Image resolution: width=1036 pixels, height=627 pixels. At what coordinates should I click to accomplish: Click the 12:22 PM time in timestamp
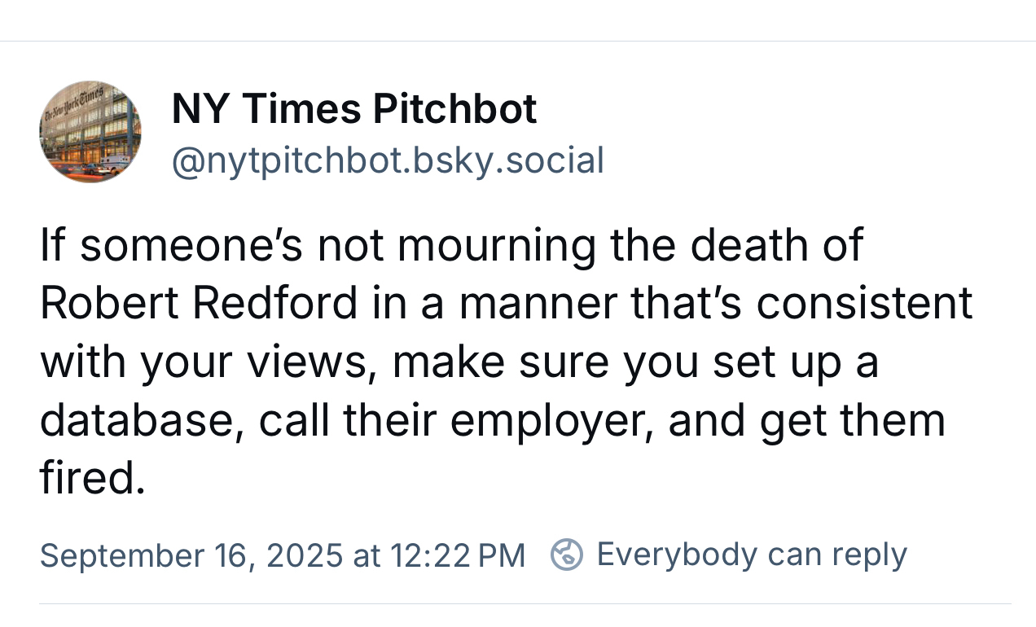pos(458,555)
